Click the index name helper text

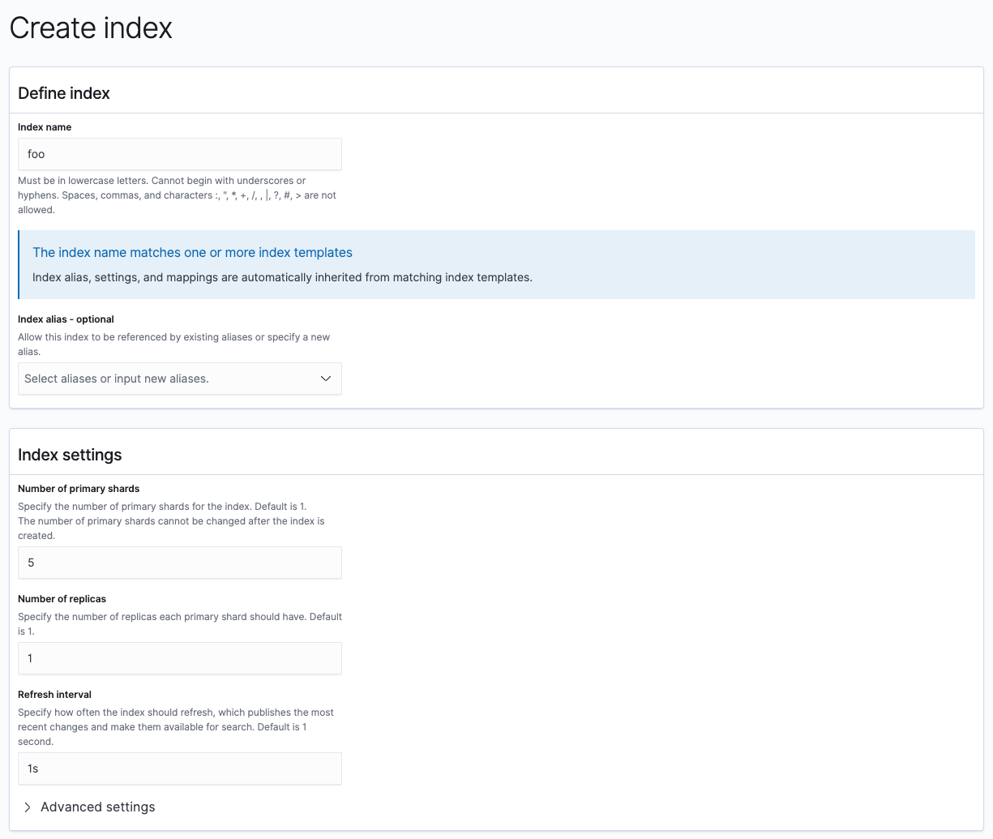(177, 195)
